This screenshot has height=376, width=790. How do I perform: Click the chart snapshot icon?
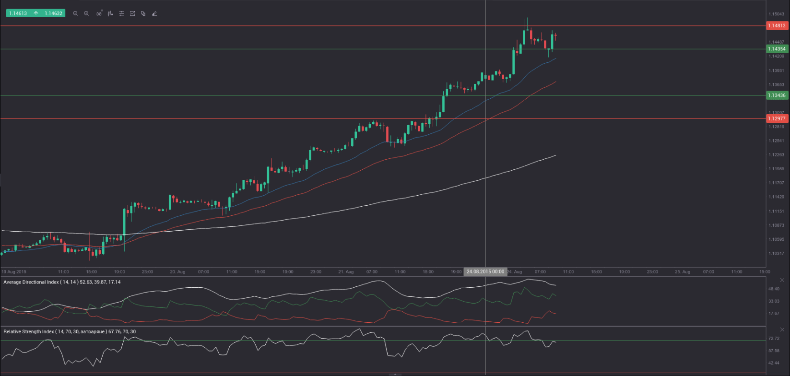coord(132,13)
